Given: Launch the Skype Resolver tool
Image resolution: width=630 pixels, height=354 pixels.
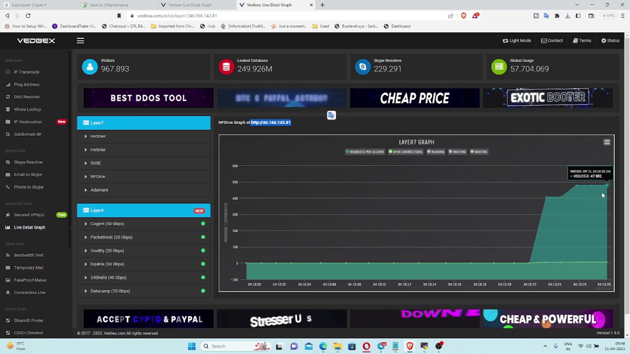Looking at the screenshot, I should [x=28, y=162].
